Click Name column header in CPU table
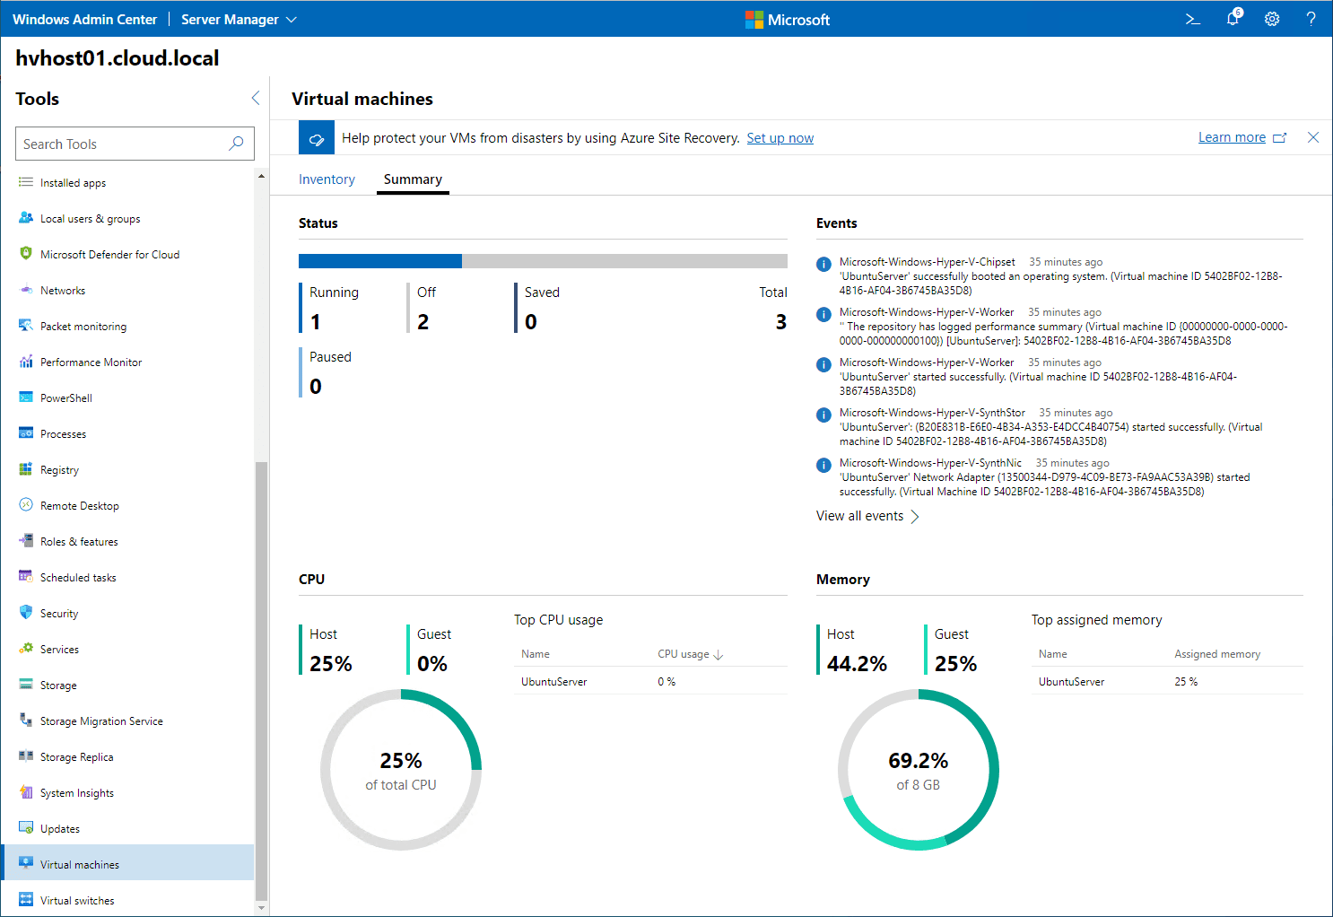 pos(536,654)
